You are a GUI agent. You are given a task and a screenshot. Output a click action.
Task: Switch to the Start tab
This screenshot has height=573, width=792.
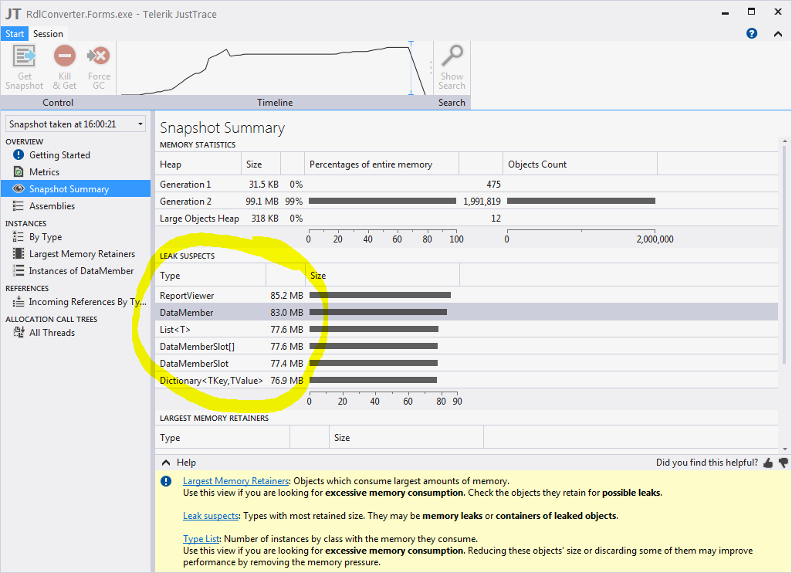point(15,34)
